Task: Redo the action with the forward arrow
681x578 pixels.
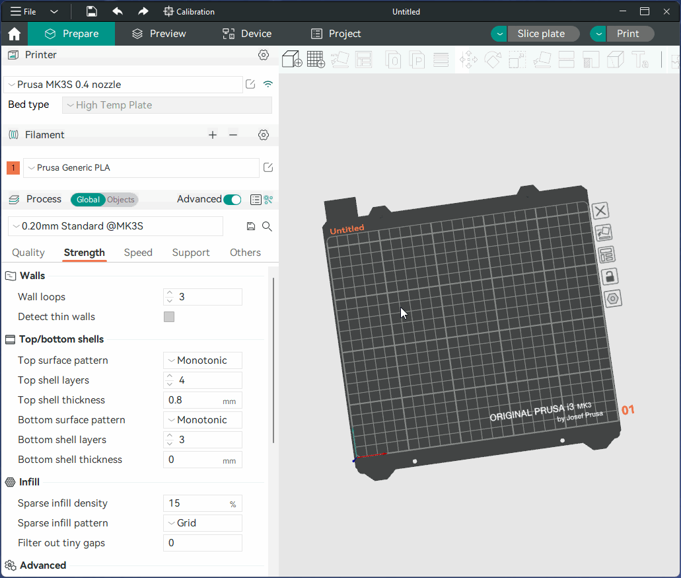Action: [143, 11]
